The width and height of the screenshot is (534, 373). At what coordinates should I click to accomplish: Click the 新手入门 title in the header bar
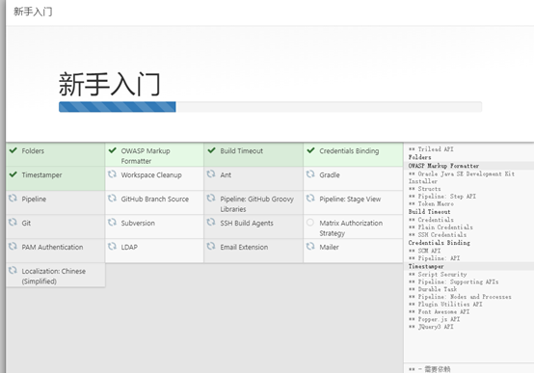coord(33,12)
